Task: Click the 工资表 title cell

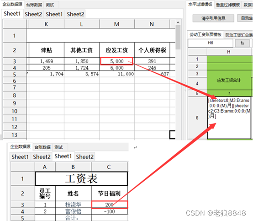Action: (x=81, y=178)
